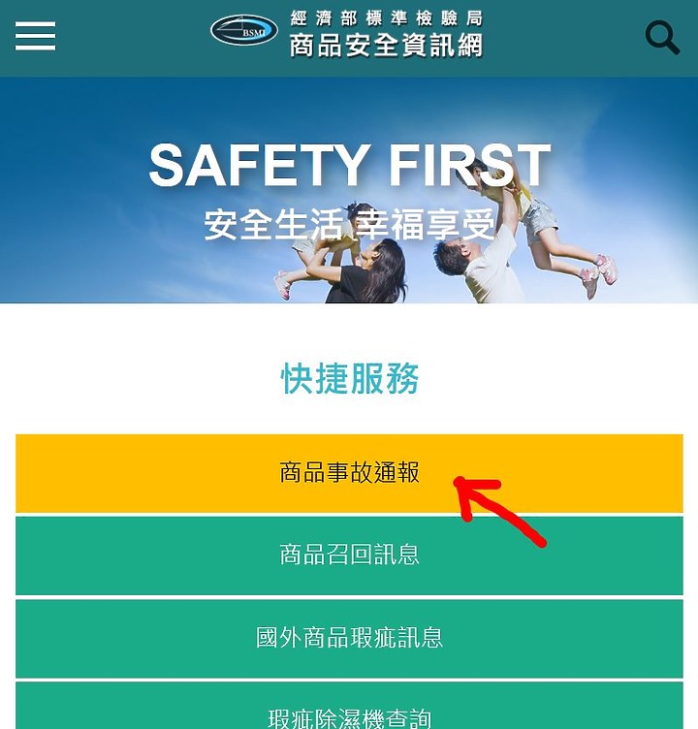
Task: Click the BSMI oval logo
Action: (244, 30)
